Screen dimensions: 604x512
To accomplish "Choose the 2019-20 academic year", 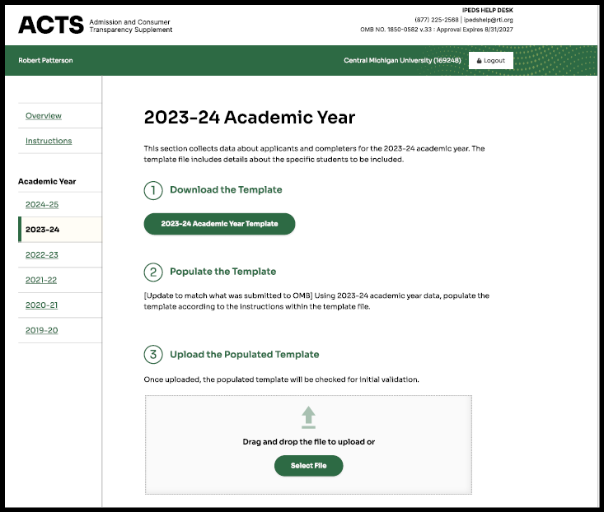I will [42, 330].
